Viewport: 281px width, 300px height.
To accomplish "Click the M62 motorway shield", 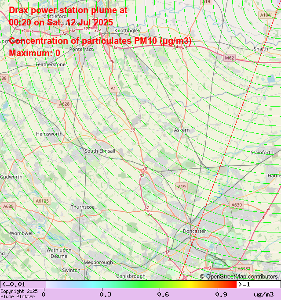I will (230, 58).
